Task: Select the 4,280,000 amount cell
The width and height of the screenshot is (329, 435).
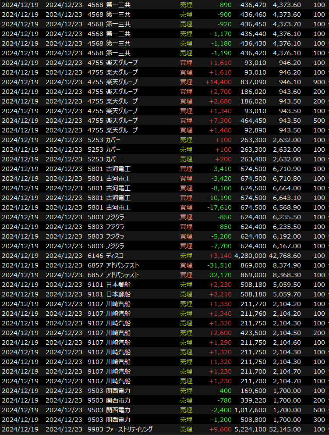Action: [x=250, y=256]
